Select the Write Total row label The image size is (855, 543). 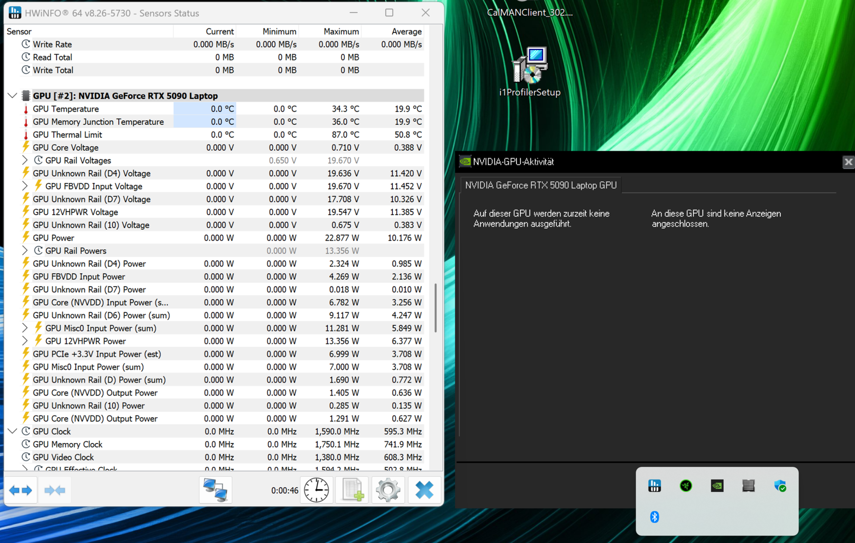[x=53, y=70]
